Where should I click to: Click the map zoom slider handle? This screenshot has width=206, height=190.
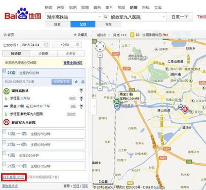coord(100,69)
